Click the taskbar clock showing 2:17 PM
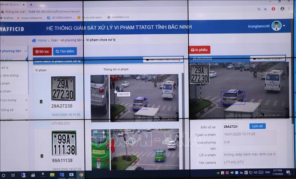 (278, 172)
